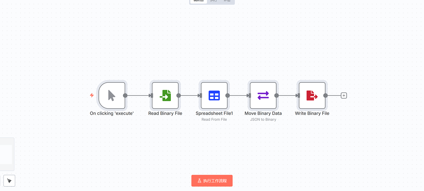Select the 'On clicking execute' trigger node
The image size is (424, 191).
click(112, 96)
